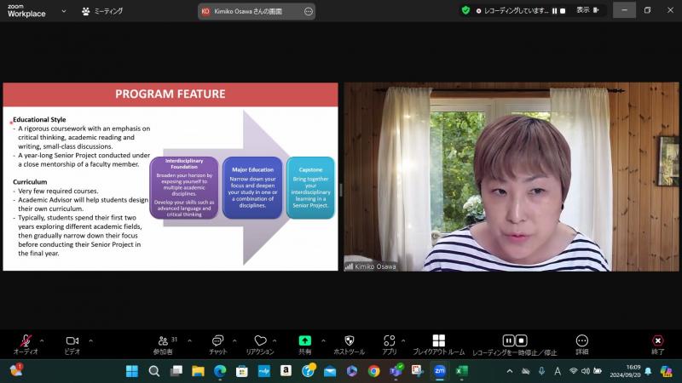The image size is (682, 383).
Task: Select the shared Program Feature slide
Action: pos(170,177)
